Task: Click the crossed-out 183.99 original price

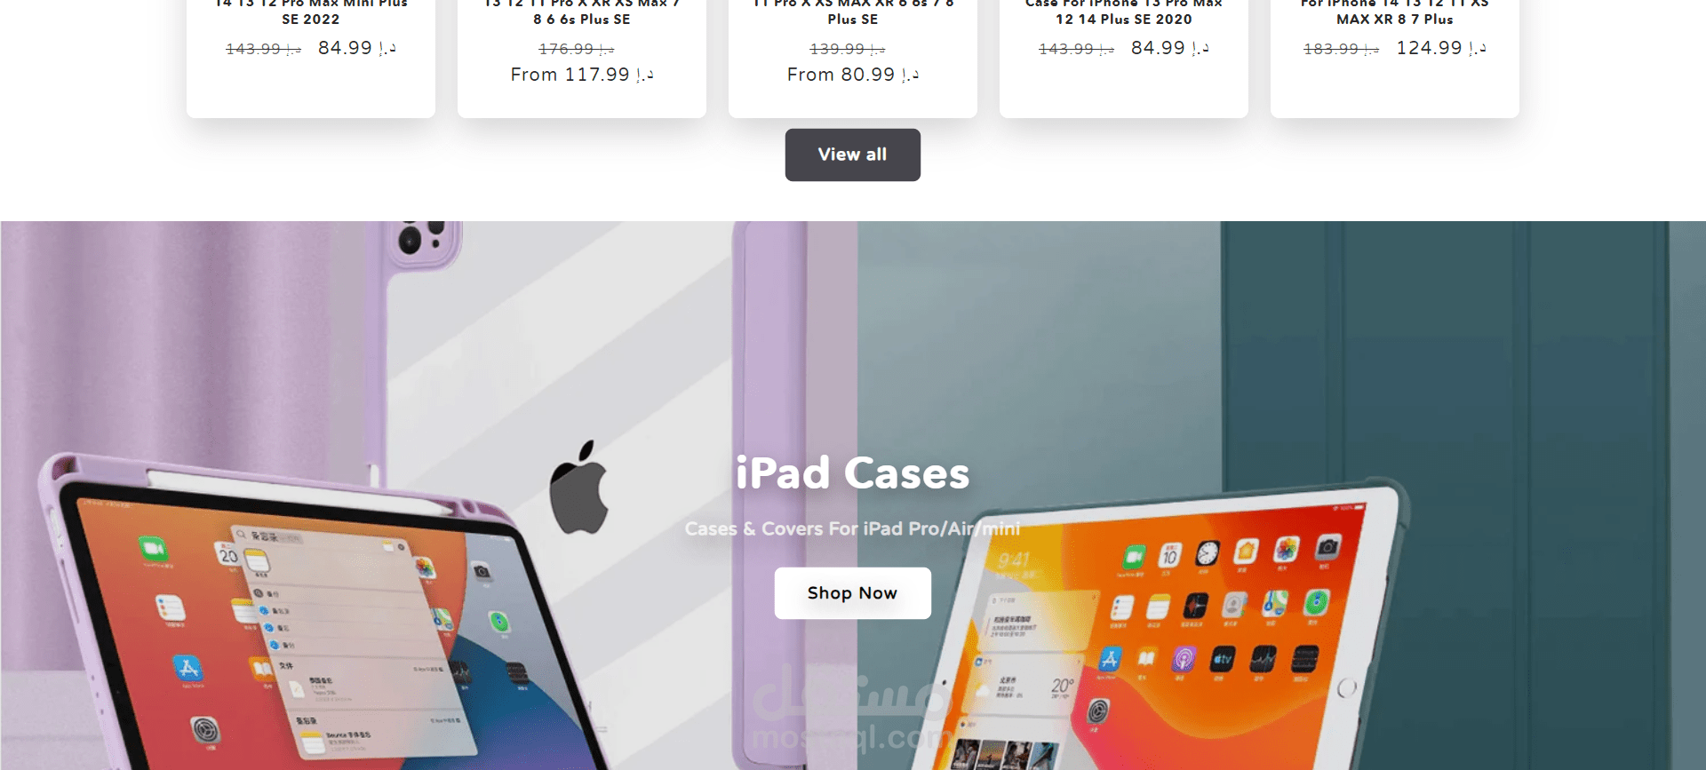Action: pos(1341,49)
